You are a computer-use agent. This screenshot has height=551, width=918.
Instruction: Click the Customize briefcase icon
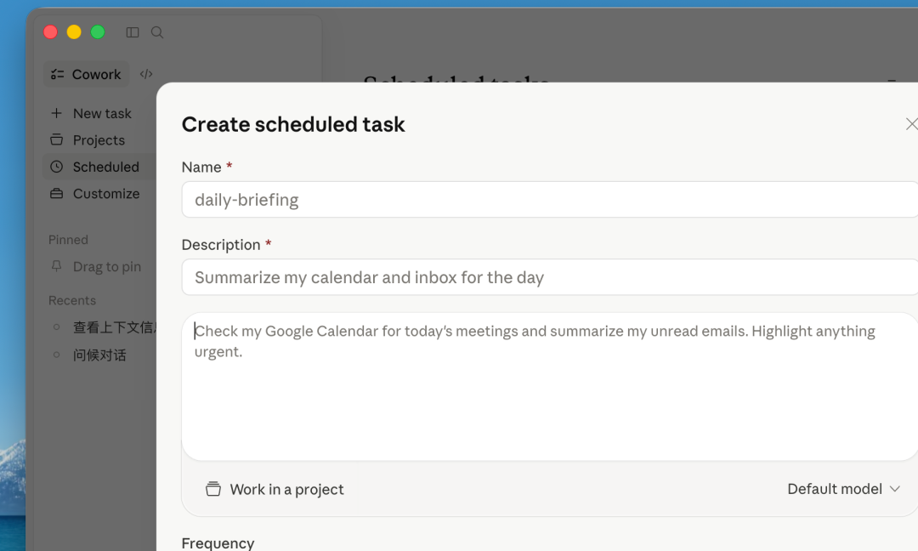click(x=56, y=193)
